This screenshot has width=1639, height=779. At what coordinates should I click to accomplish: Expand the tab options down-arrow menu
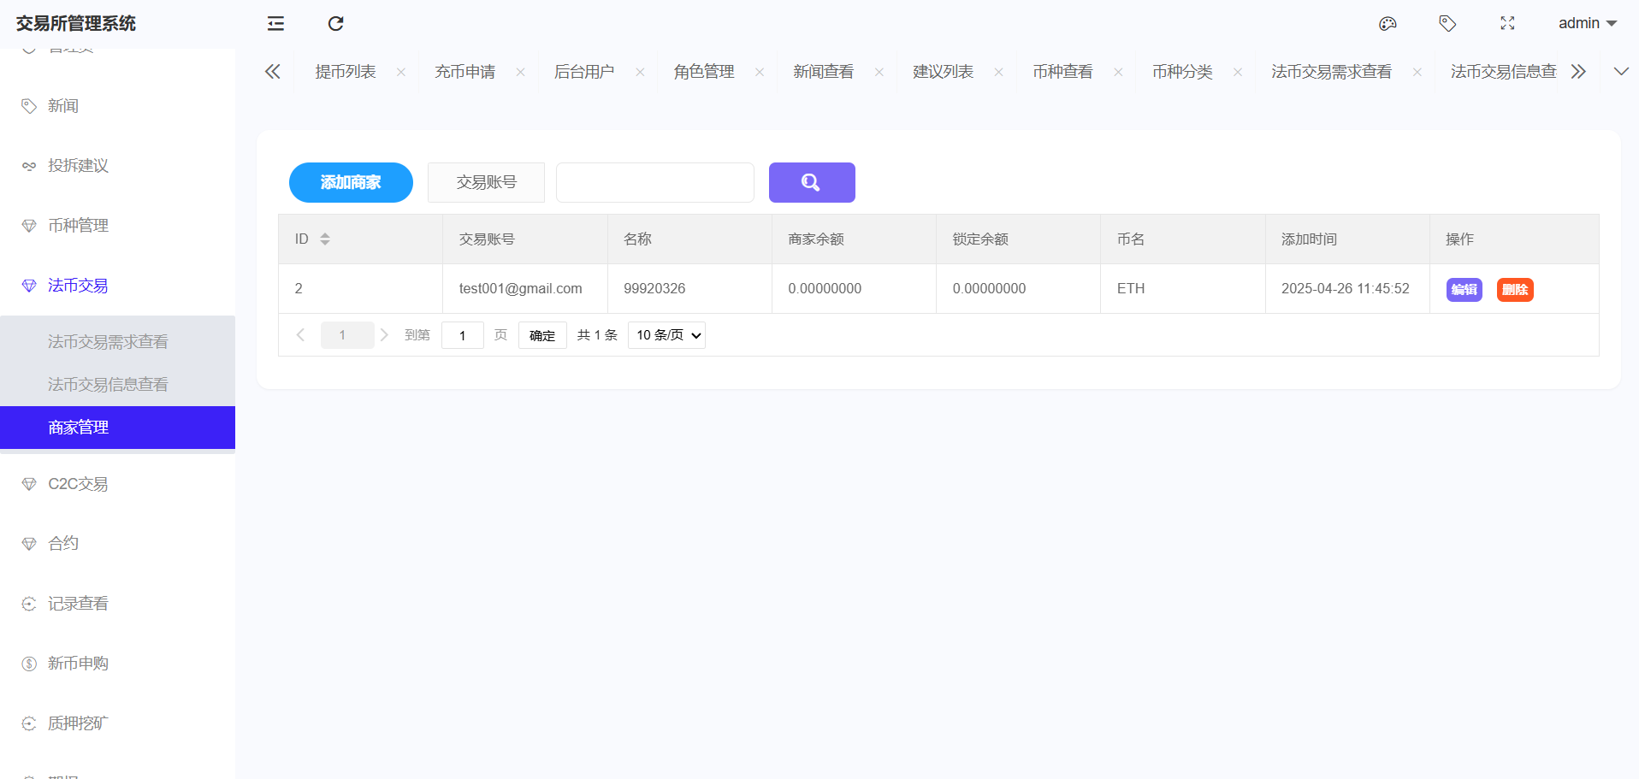click(x=1620, y=72)
